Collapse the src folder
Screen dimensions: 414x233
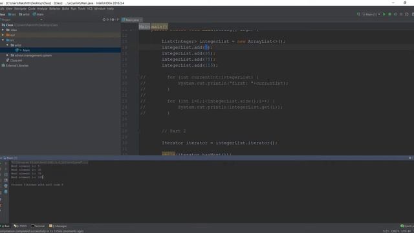click(x=3, y=40)
